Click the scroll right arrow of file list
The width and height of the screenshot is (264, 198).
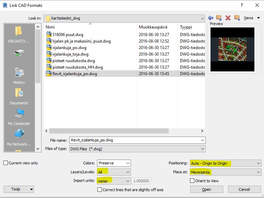[x=202, y=131]
